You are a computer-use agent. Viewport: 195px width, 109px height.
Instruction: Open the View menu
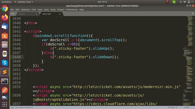click(x=40, y=10)
